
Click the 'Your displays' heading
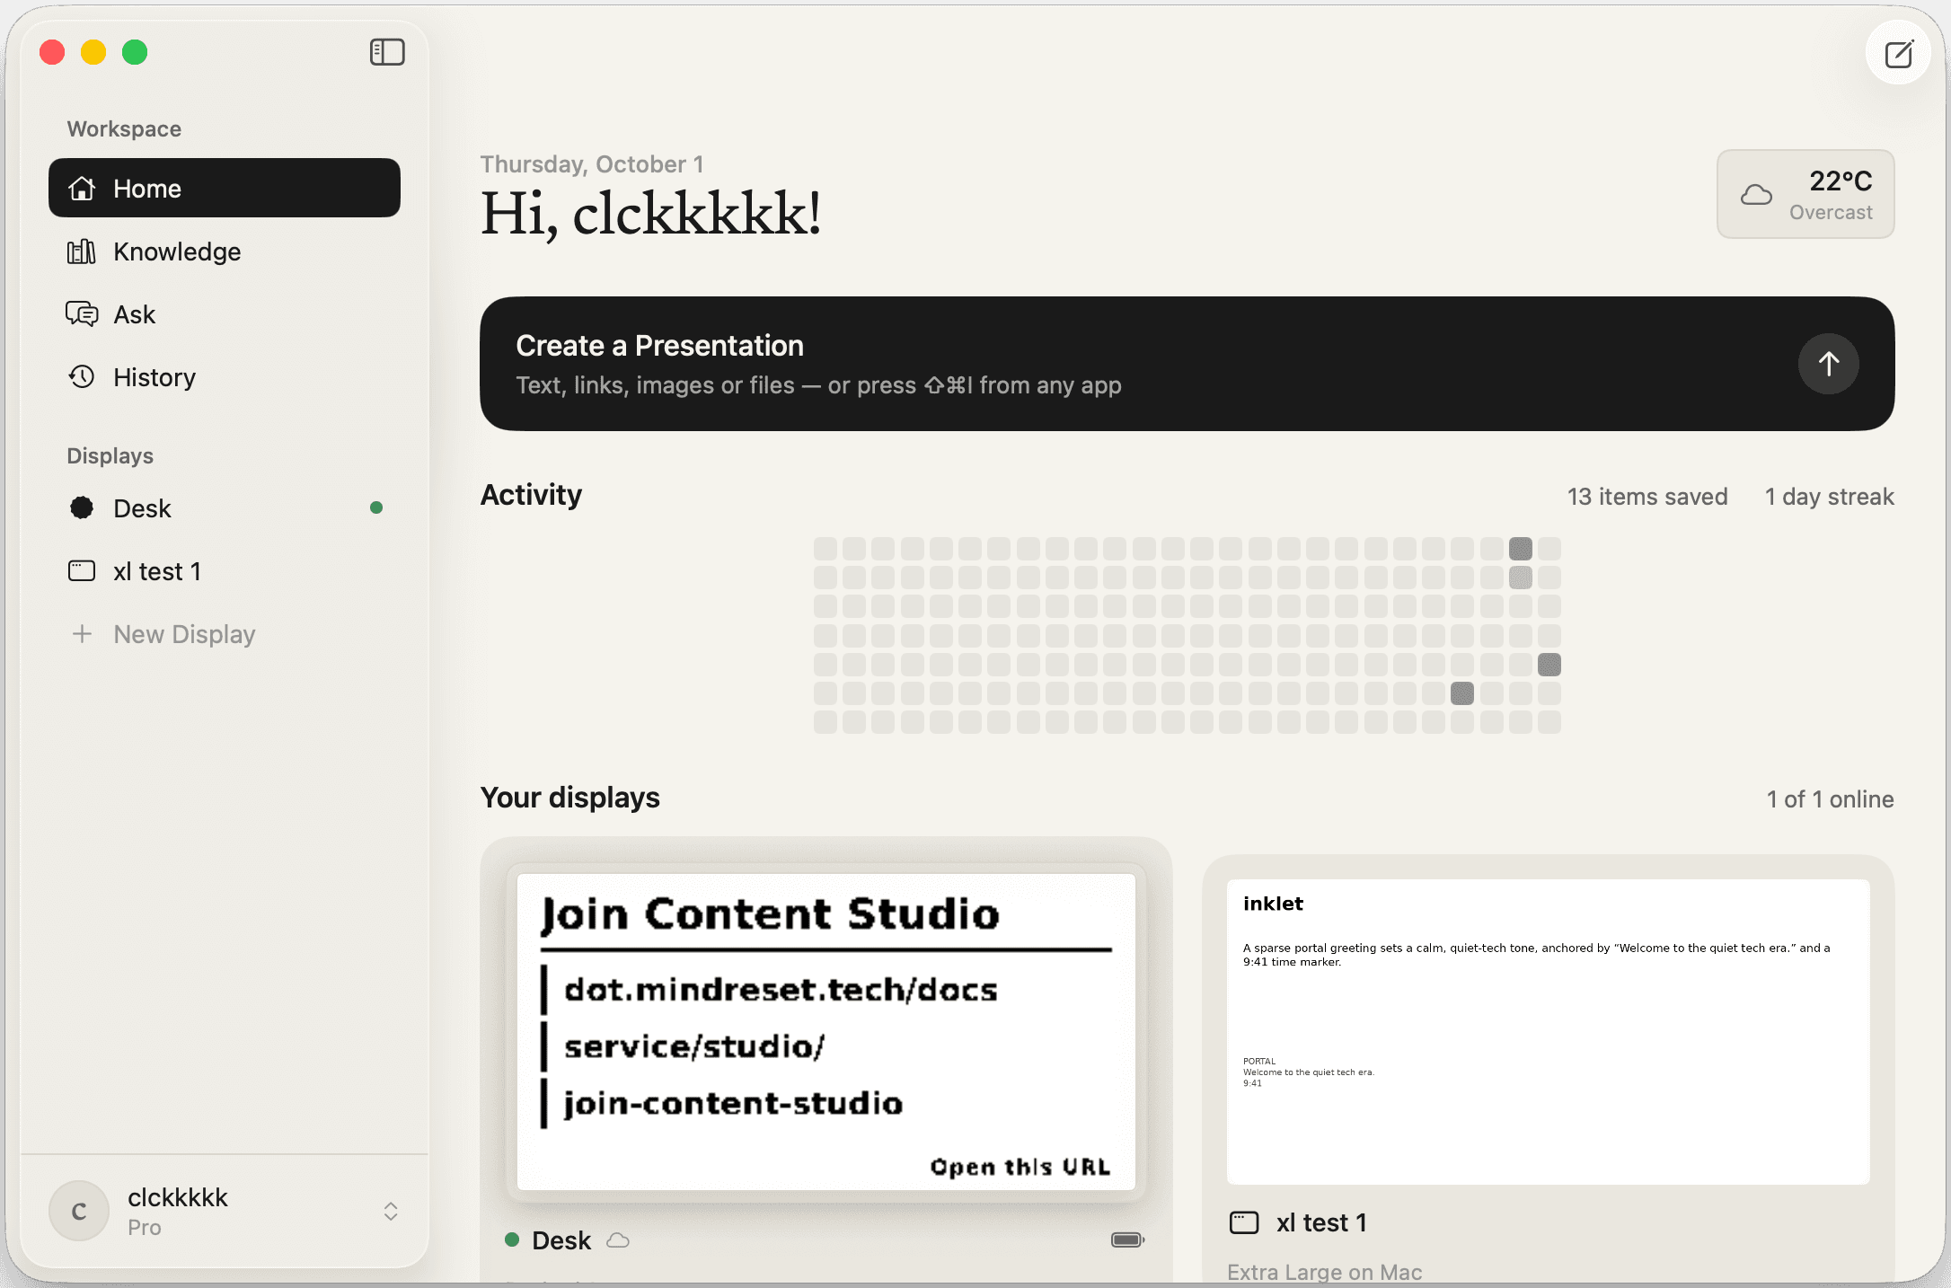pos(570,798)
